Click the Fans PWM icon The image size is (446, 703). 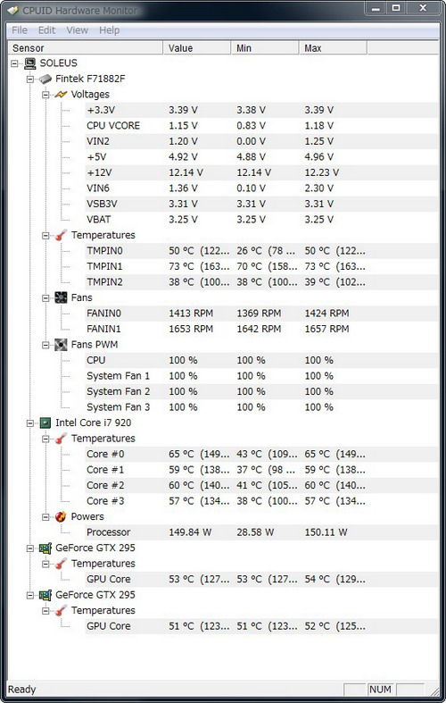[x=61, y=345]
